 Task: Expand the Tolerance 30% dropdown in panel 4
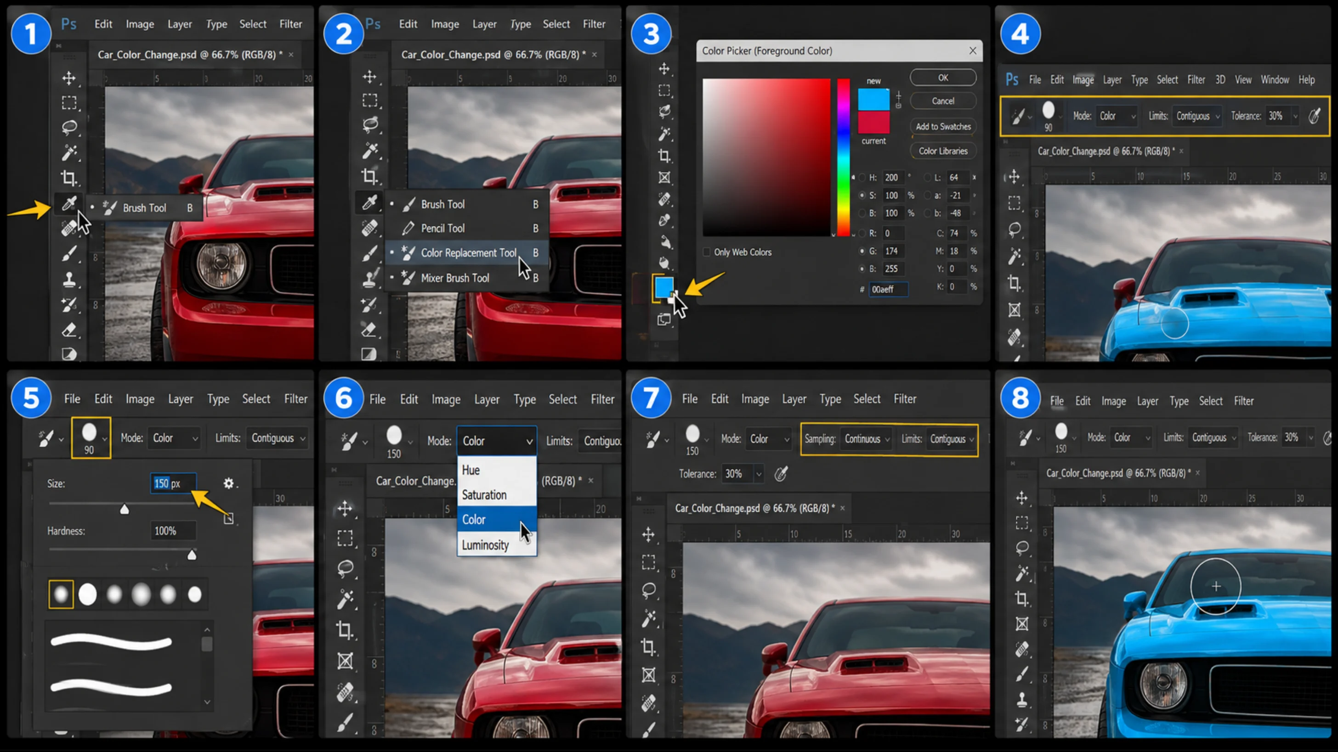tap(1295, 116)
